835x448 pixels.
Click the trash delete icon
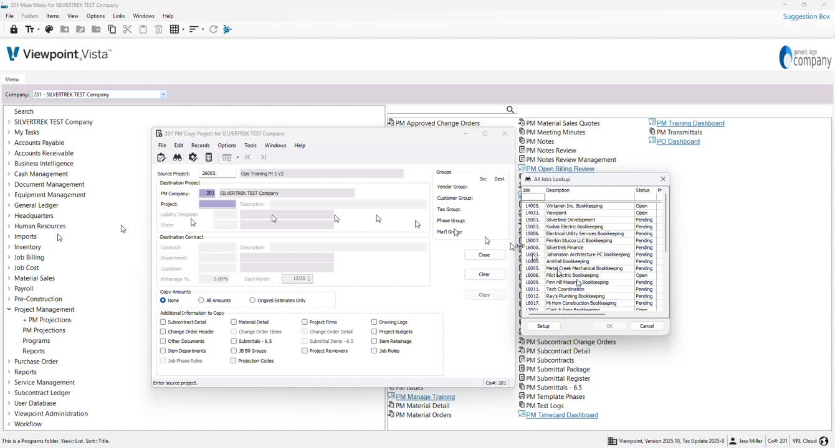pyautogui.click(x=158, y=29)
